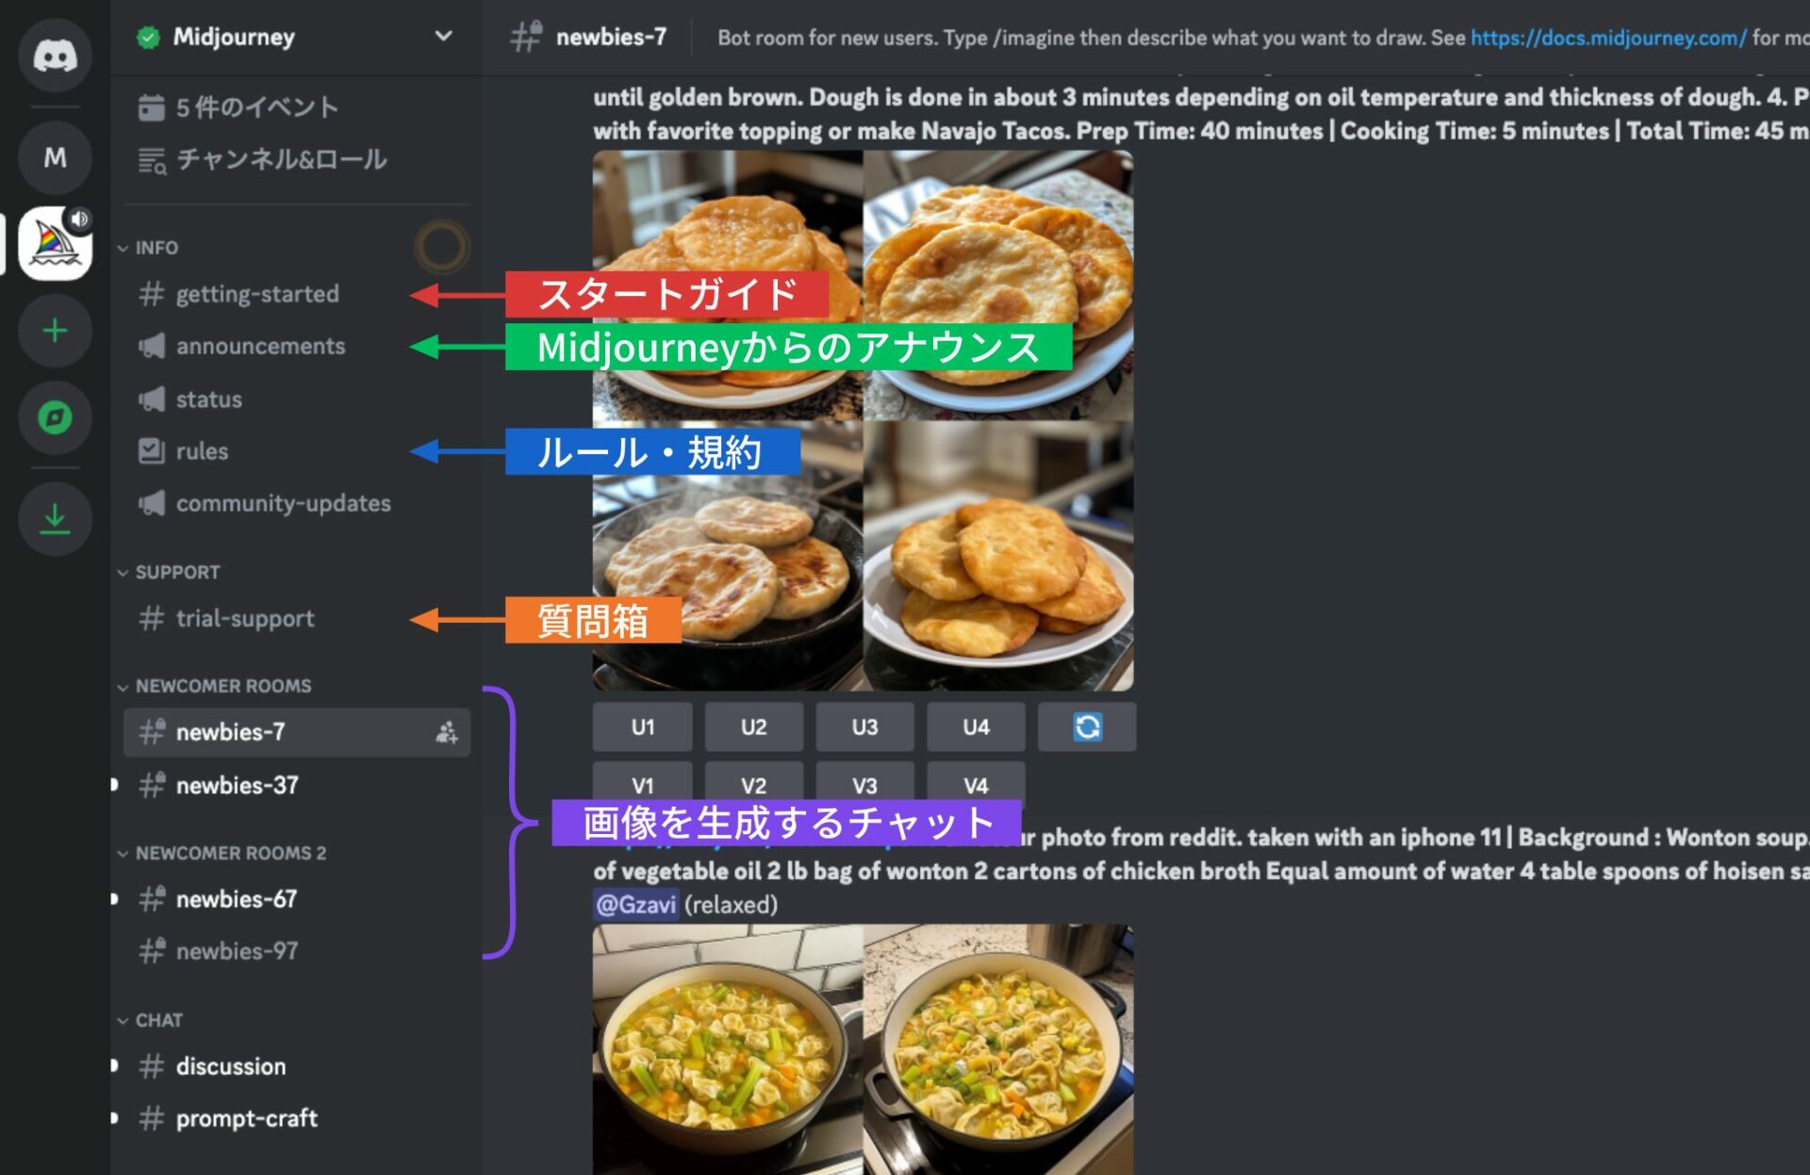This screenshot has height=1175, width=1810.
Task: Open the announcements channel
Action: [262, 346]
